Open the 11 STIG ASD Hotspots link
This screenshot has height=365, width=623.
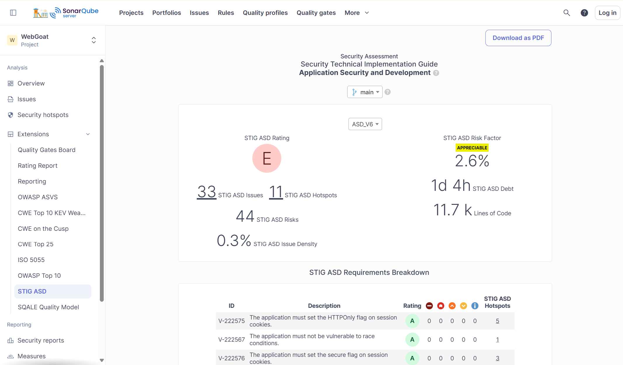point(276,192)
